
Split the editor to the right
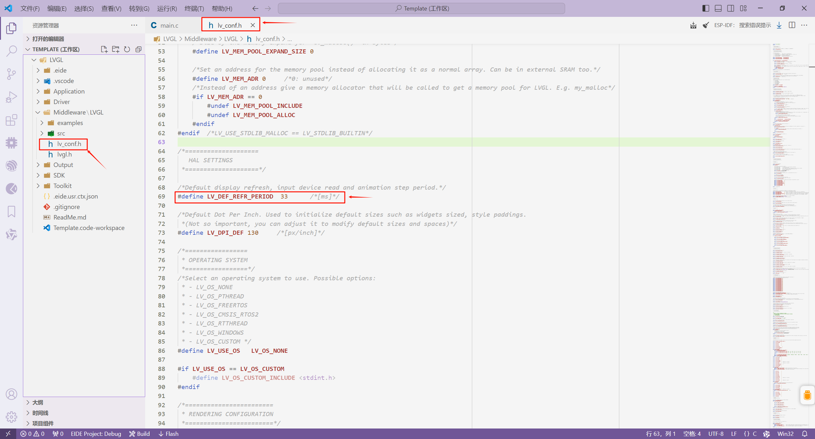point(792,25)
